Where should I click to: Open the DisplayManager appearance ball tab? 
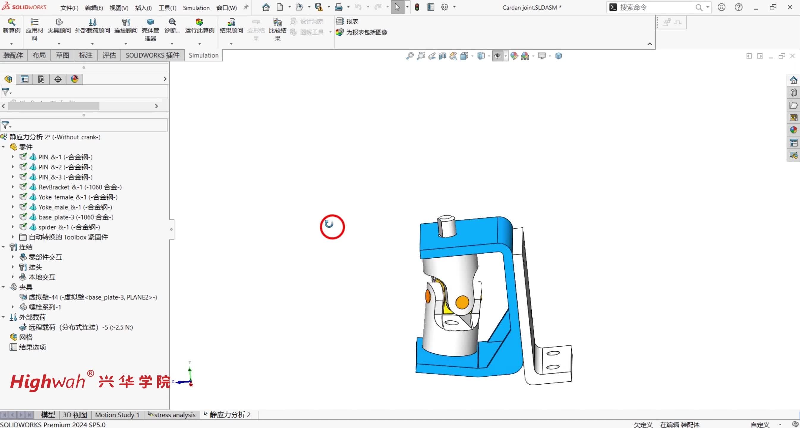[x=75, y=79]
